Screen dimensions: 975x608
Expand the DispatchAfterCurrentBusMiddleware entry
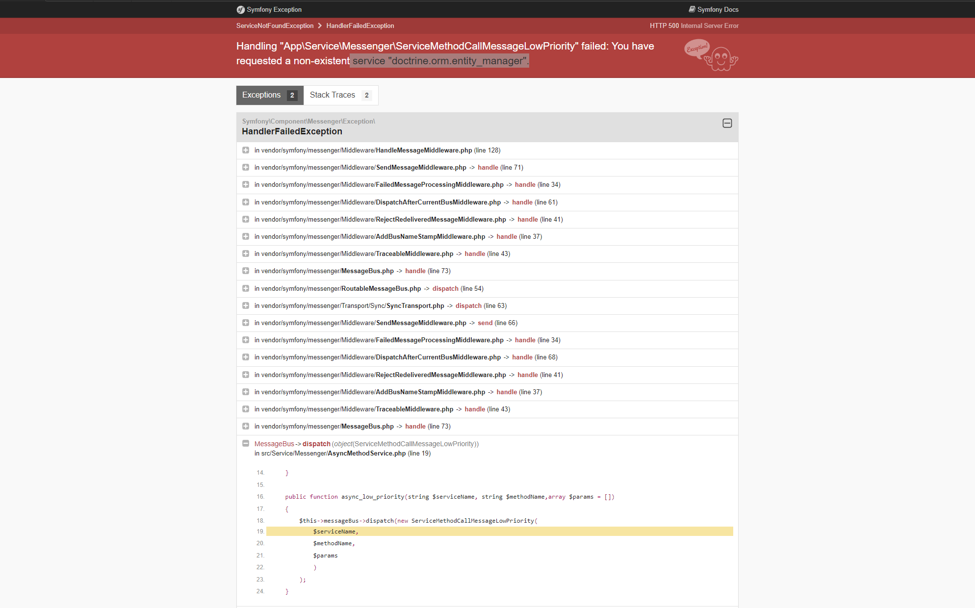pyautogui.click(x=247, y=202)
